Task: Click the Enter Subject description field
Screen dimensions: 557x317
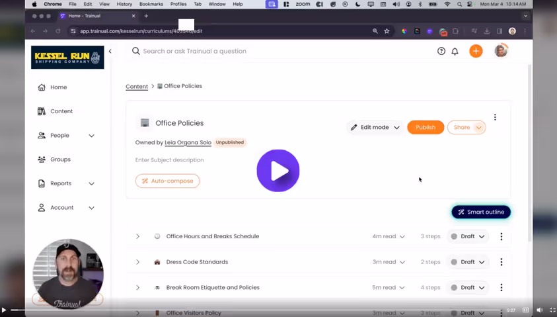Action: click(x=169, y=160)
